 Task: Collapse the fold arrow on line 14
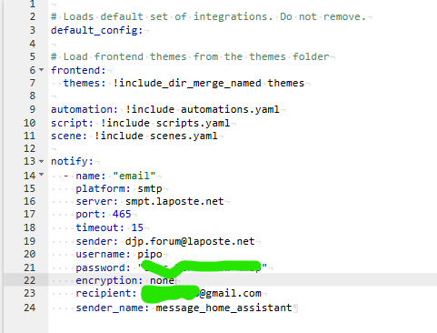click(42, 175)
